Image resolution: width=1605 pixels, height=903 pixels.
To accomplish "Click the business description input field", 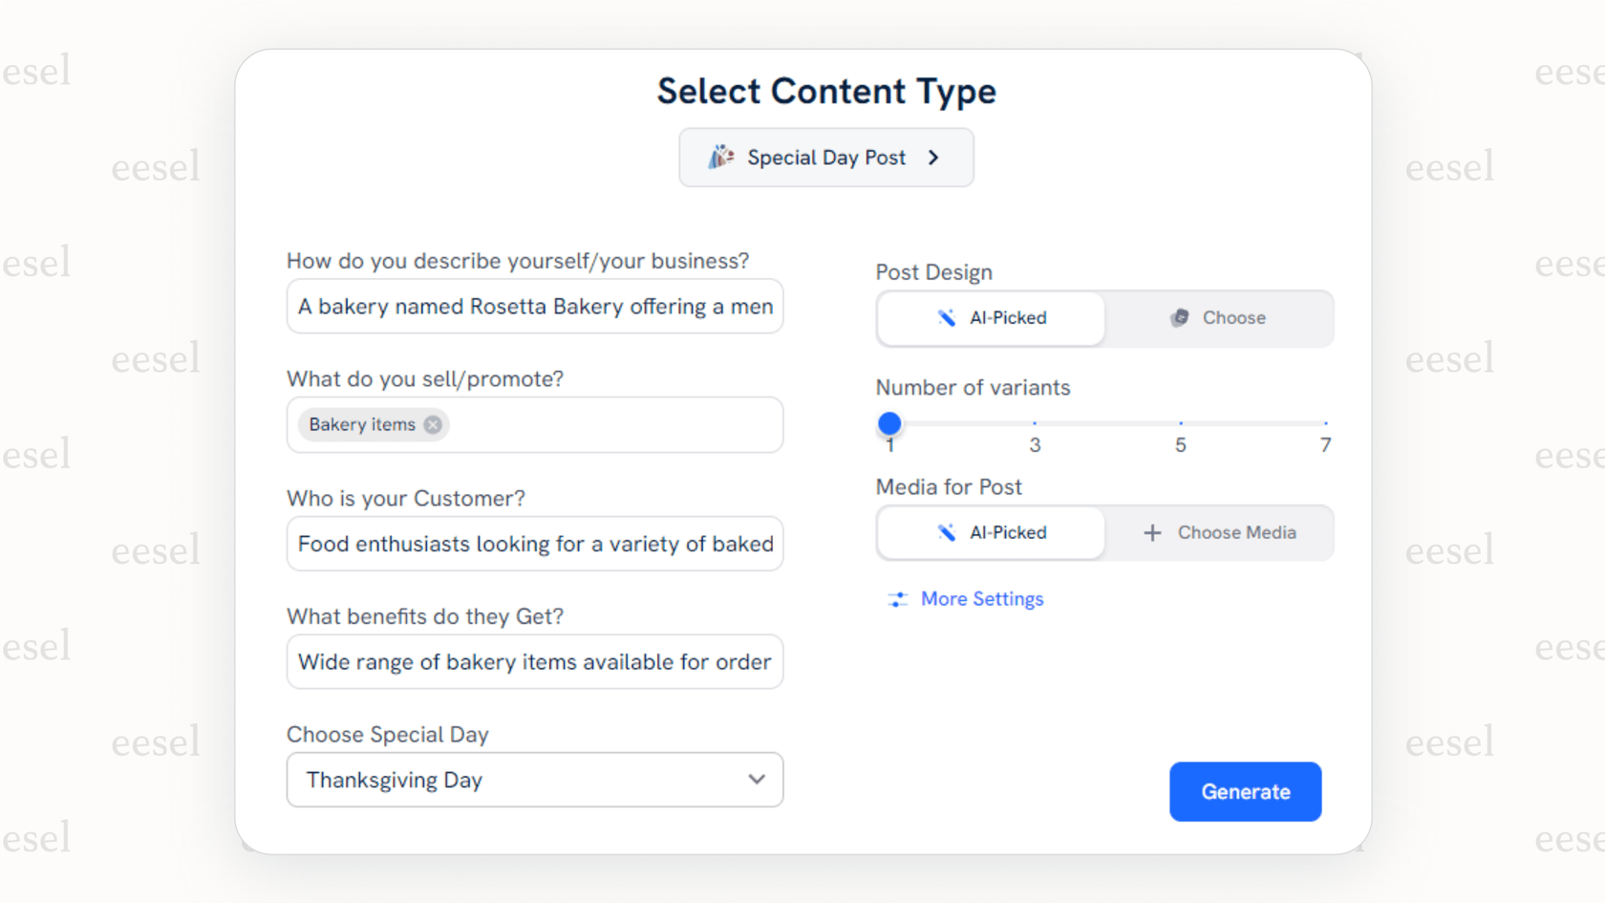I will coord(535,306).
